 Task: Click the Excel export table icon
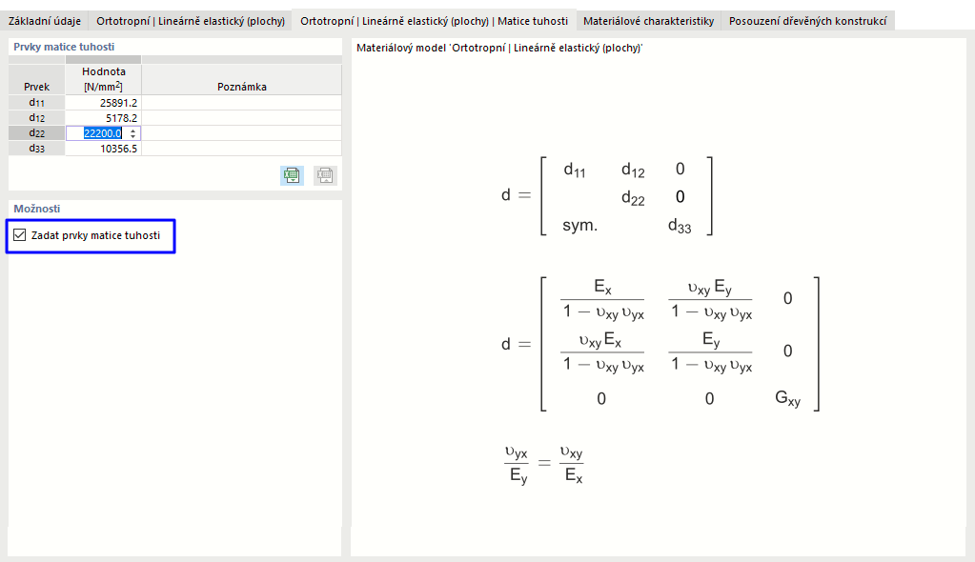[x=292, y=175]
